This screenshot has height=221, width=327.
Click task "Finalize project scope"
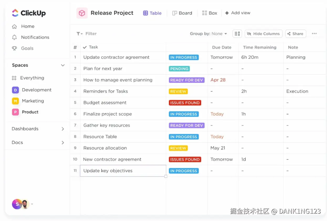tap(107, 114)
